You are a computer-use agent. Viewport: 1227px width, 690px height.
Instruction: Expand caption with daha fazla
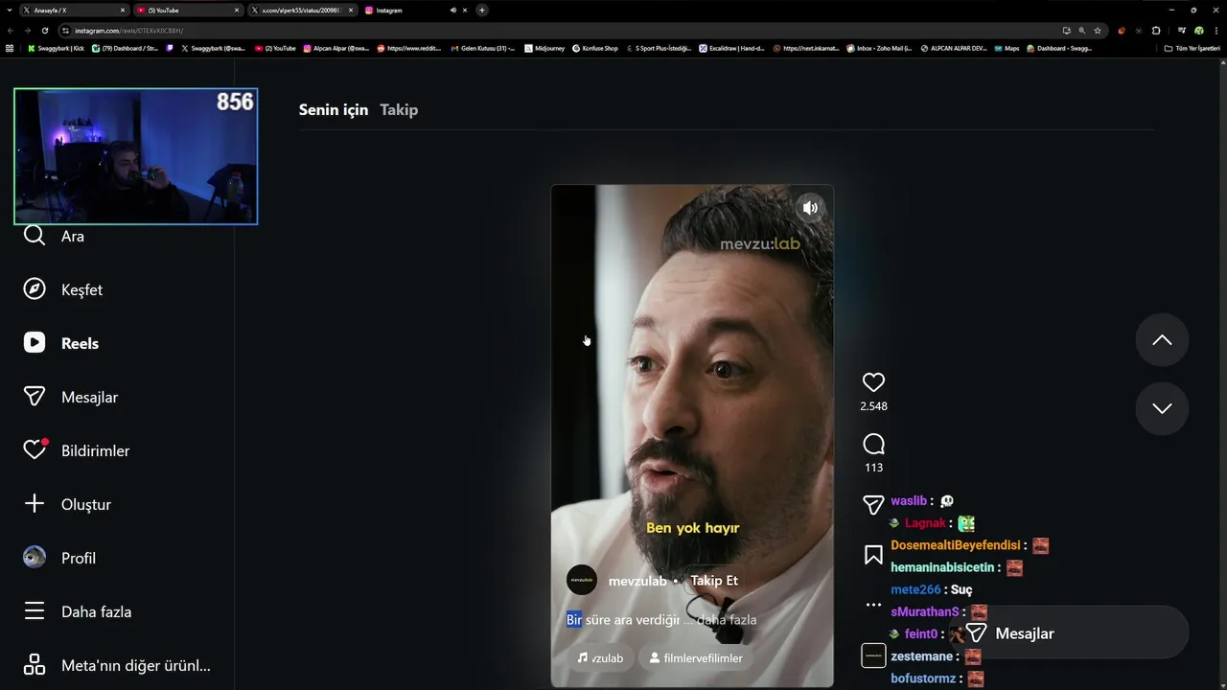(727, 620)
